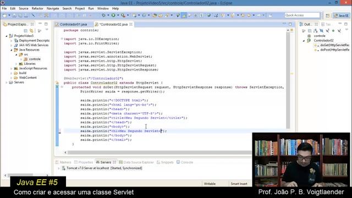
Task: Open the Run dropdown arrow
Action: click(118, 15)
